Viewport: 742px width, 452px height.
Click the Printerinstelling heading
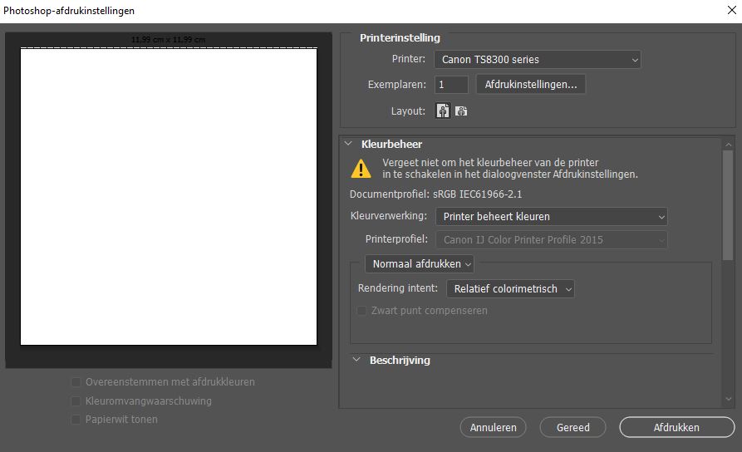tap(400, 38)
